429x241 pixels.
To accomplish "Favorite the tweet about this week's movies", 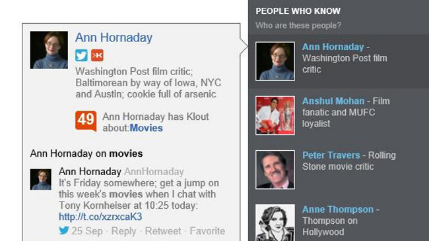I will tap(207, 231).
